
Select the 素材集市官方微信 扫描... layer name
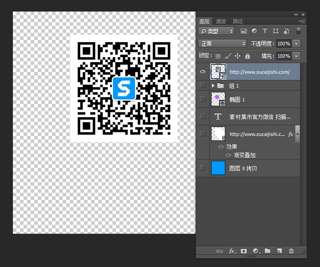tap(260, 117)
